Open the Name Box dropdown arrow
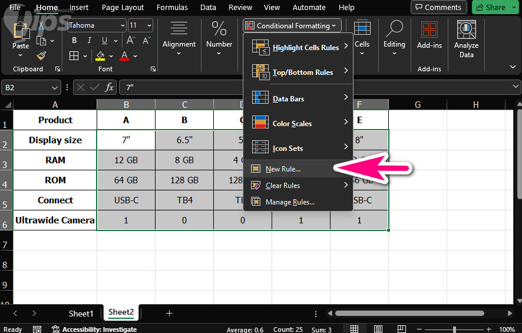 click(55, 87)
